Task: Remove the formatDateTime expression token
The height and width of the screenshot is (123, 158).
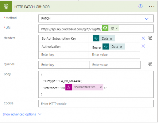Action: [101, 87]
